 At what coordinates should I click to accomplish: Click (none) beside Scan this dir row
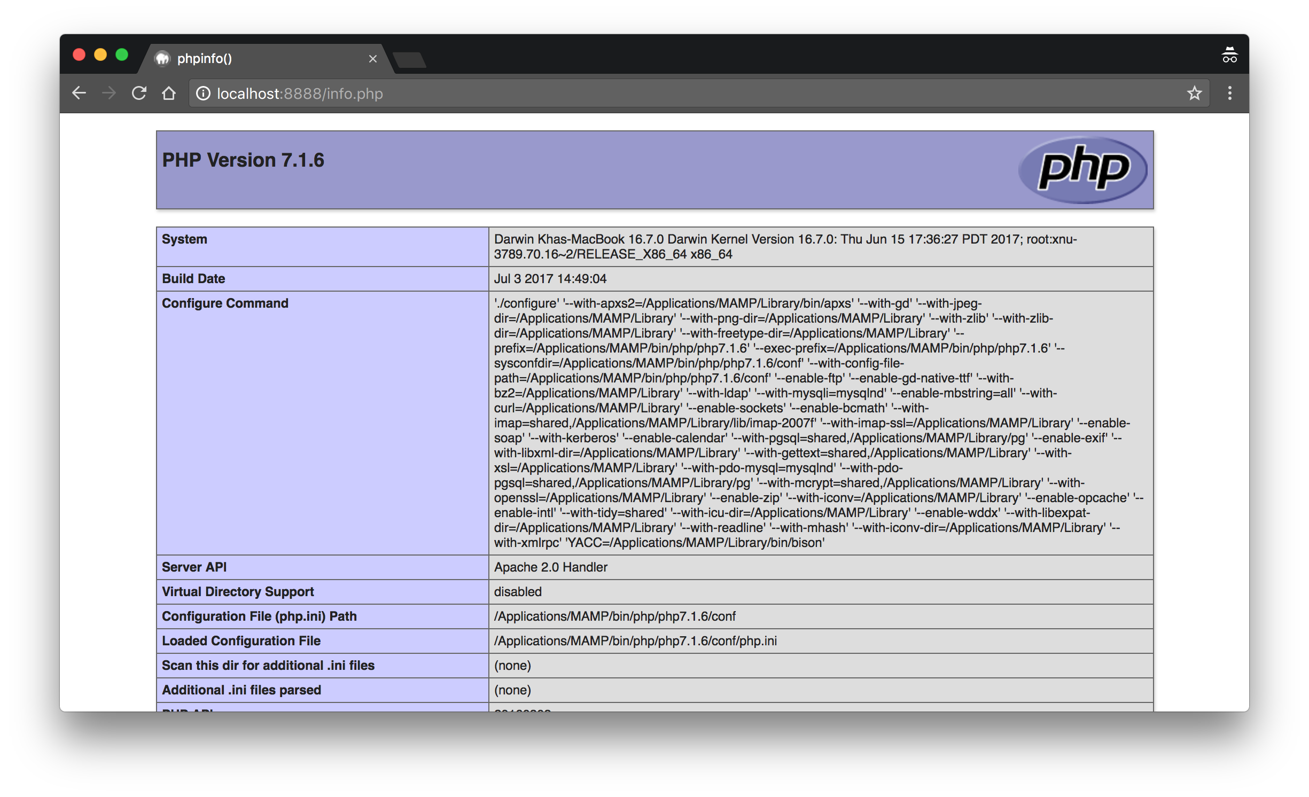[x=512, y=666]
